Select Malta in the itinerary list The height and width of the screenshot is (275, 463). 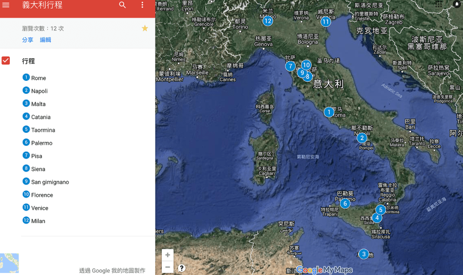[38, 104]
